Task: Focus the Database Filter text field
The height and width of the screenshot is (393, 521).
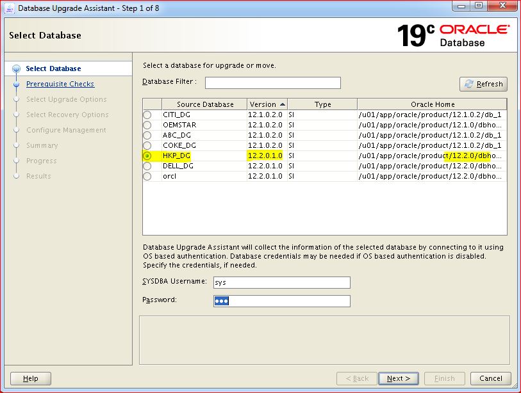Action: pyautogui.click(x=272, y=83)
